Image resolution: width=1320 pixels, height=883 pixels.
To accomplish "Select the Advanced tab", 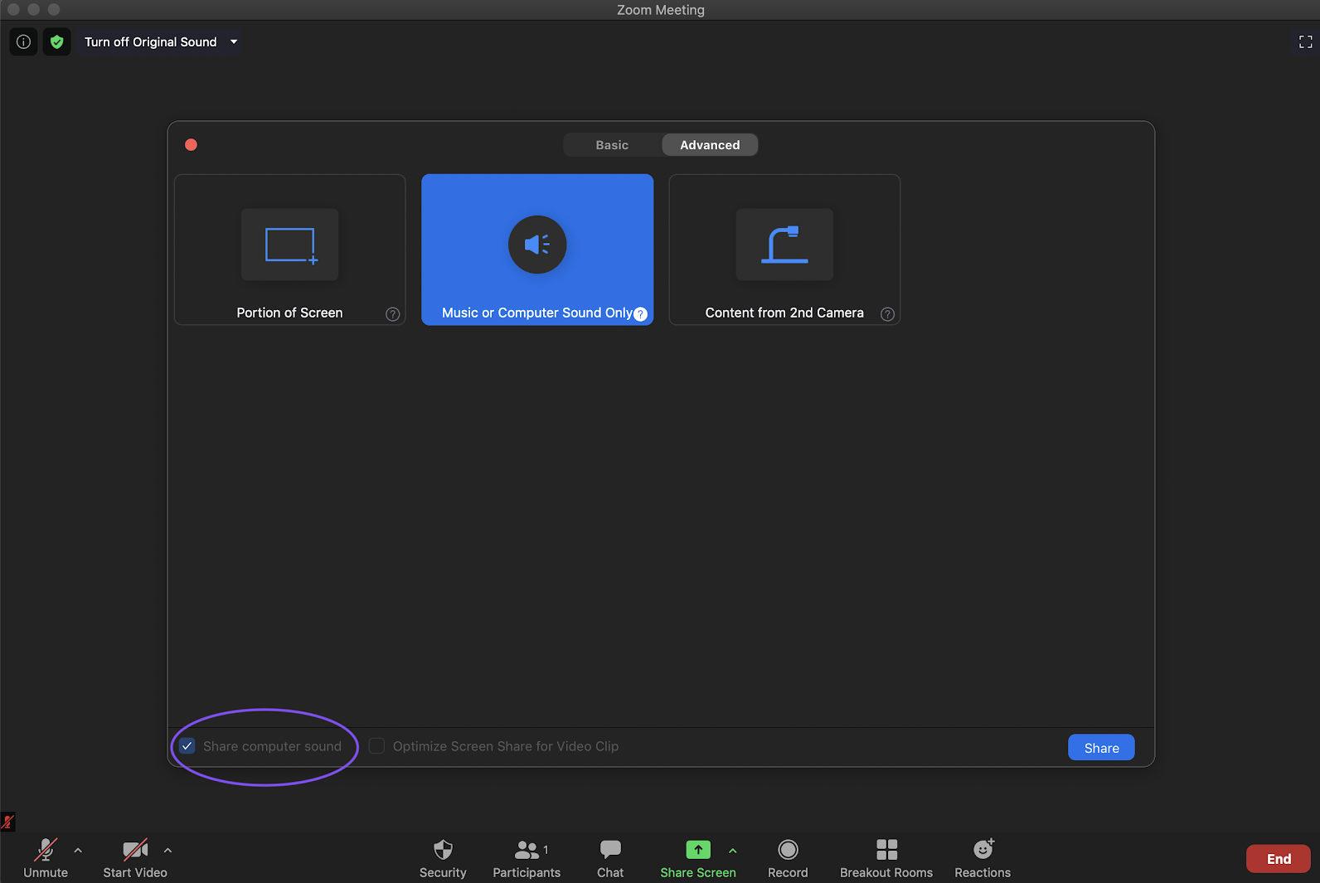I will coord(710,145).
